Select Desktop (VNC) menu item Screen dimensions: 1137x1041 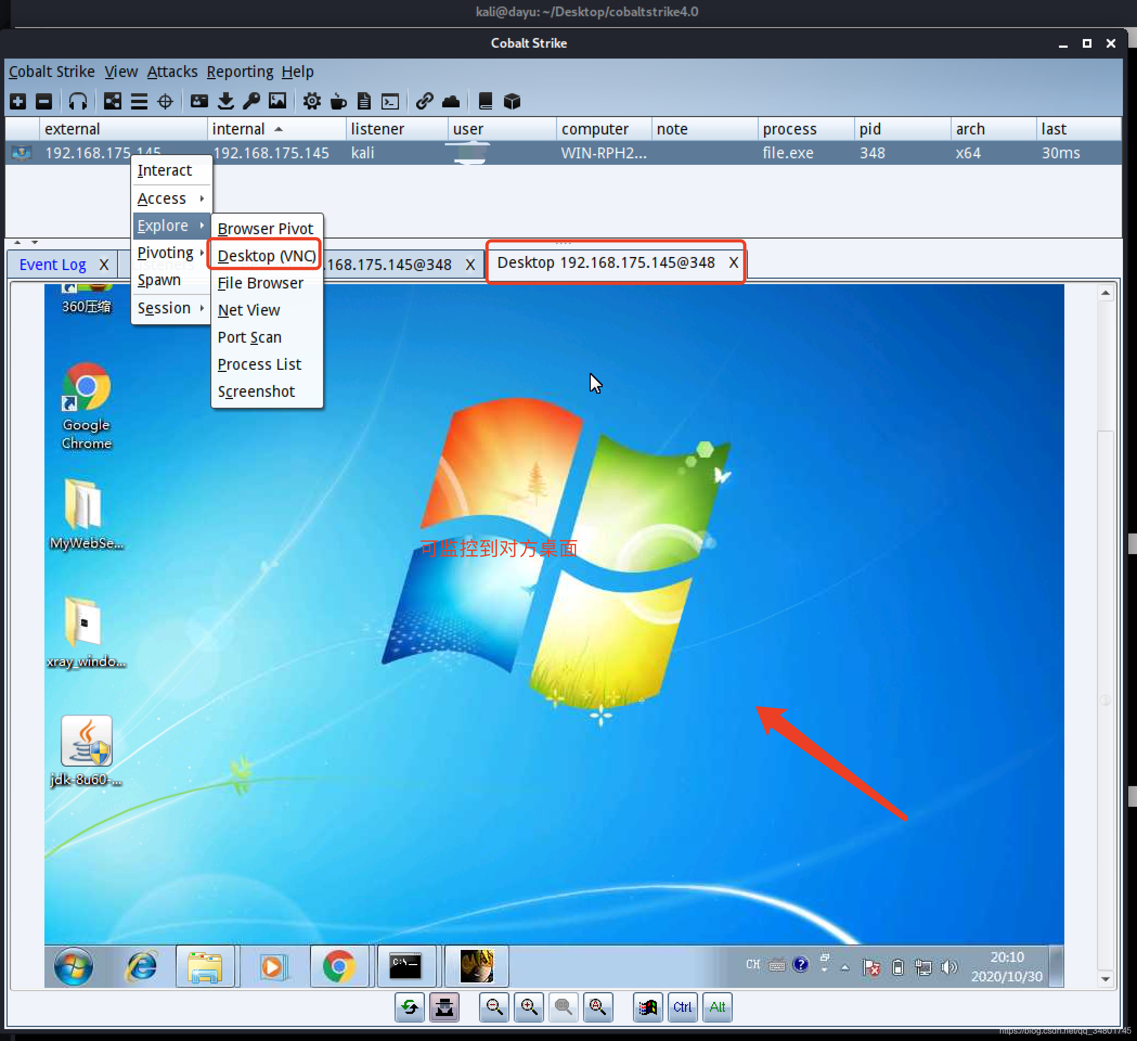[x=267, y=255]
